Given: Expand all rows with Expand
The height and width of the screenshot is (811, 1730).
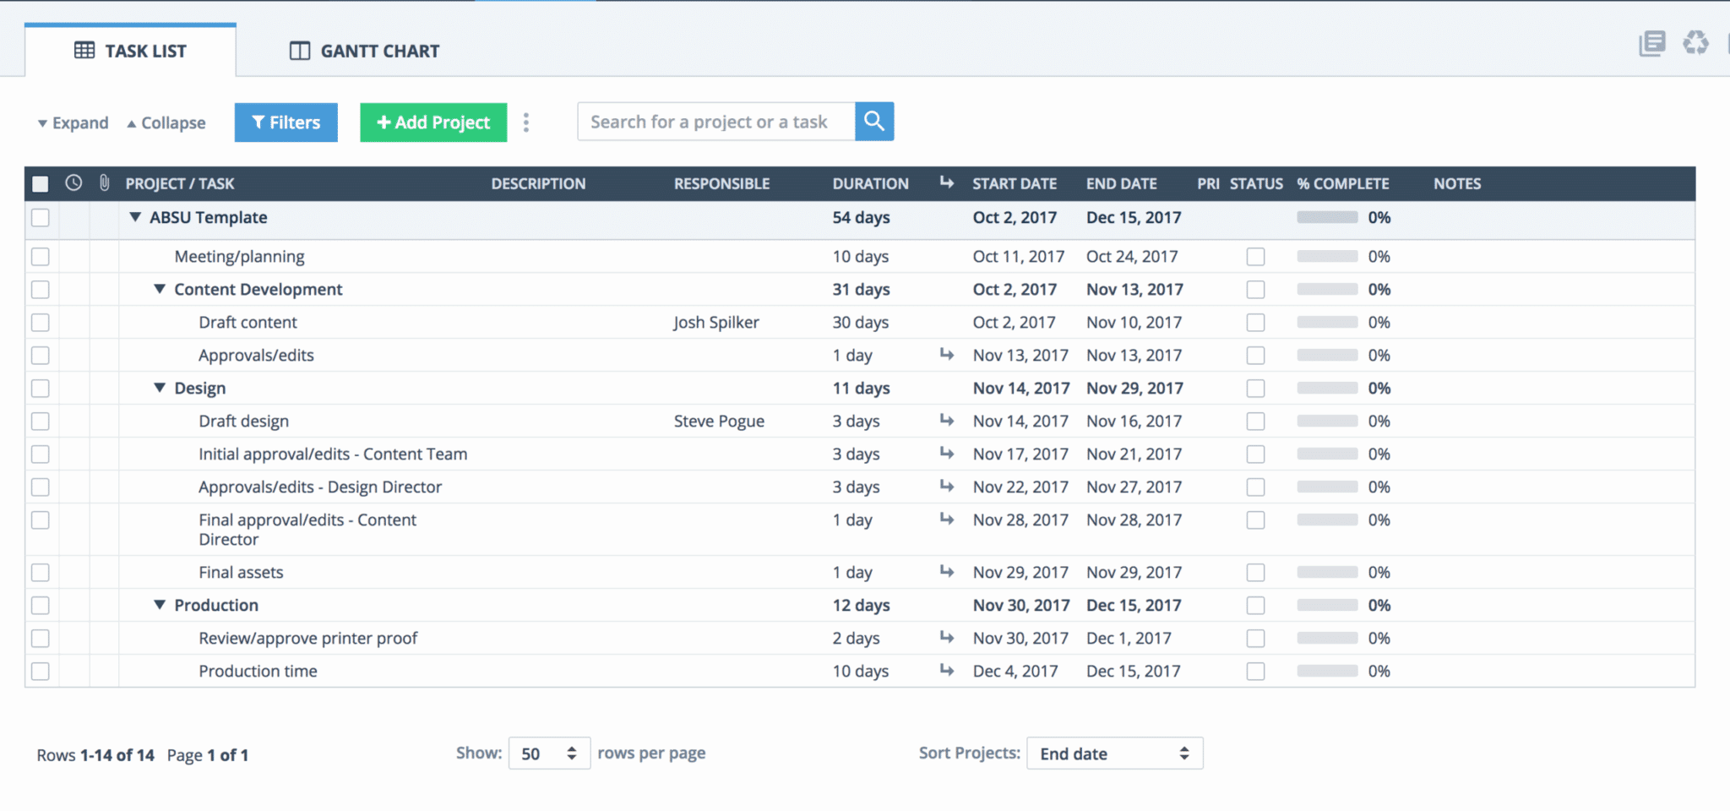Looking at the screenshot, I should [73, 122].
